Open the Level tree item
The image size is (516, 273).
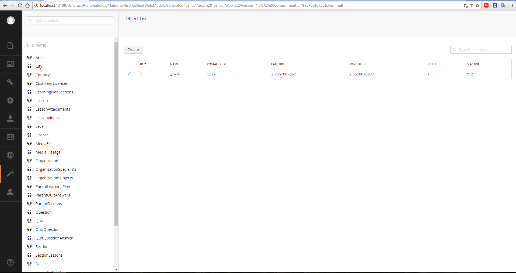pos(40,126)
